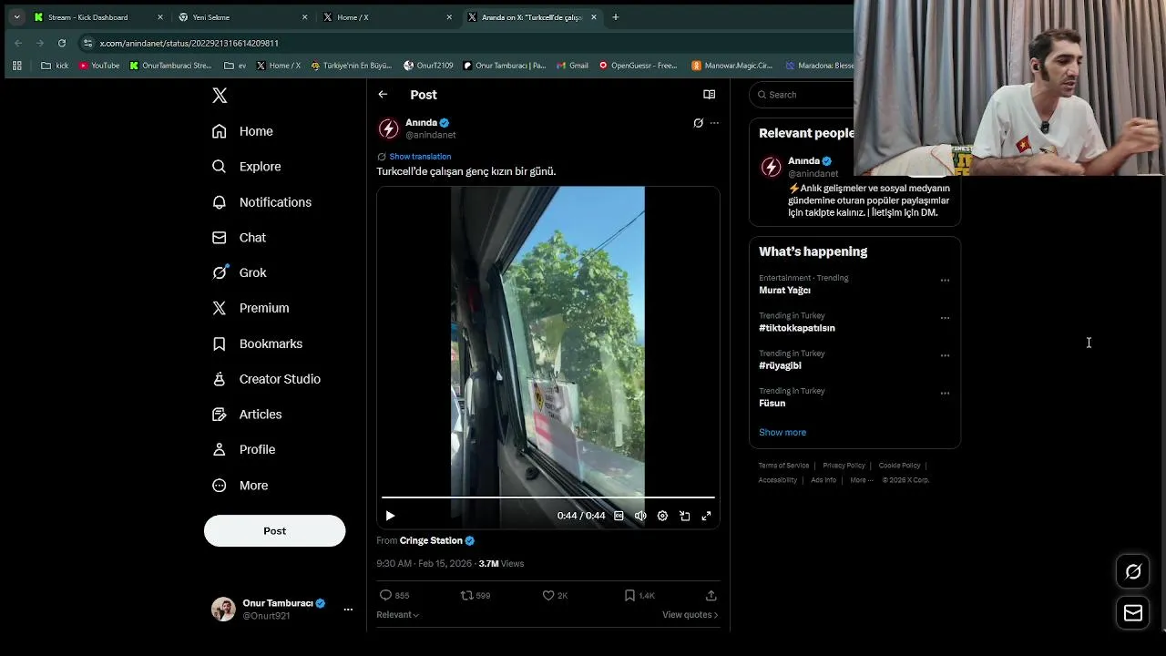This screenshot has height=656, width=1166.
Task: Switch to Stream - Kick Dashboard tab
Action: 98,17
